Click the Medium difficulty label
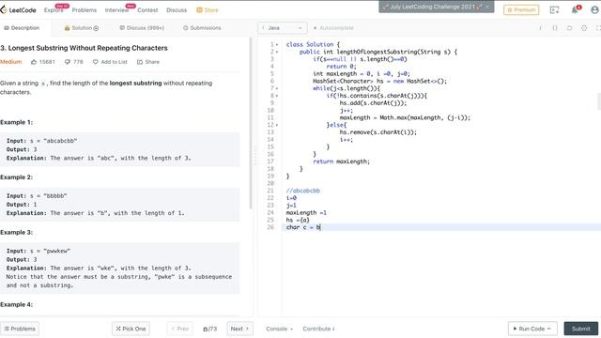Screen dimensions: 601x338 click(10, 62)
